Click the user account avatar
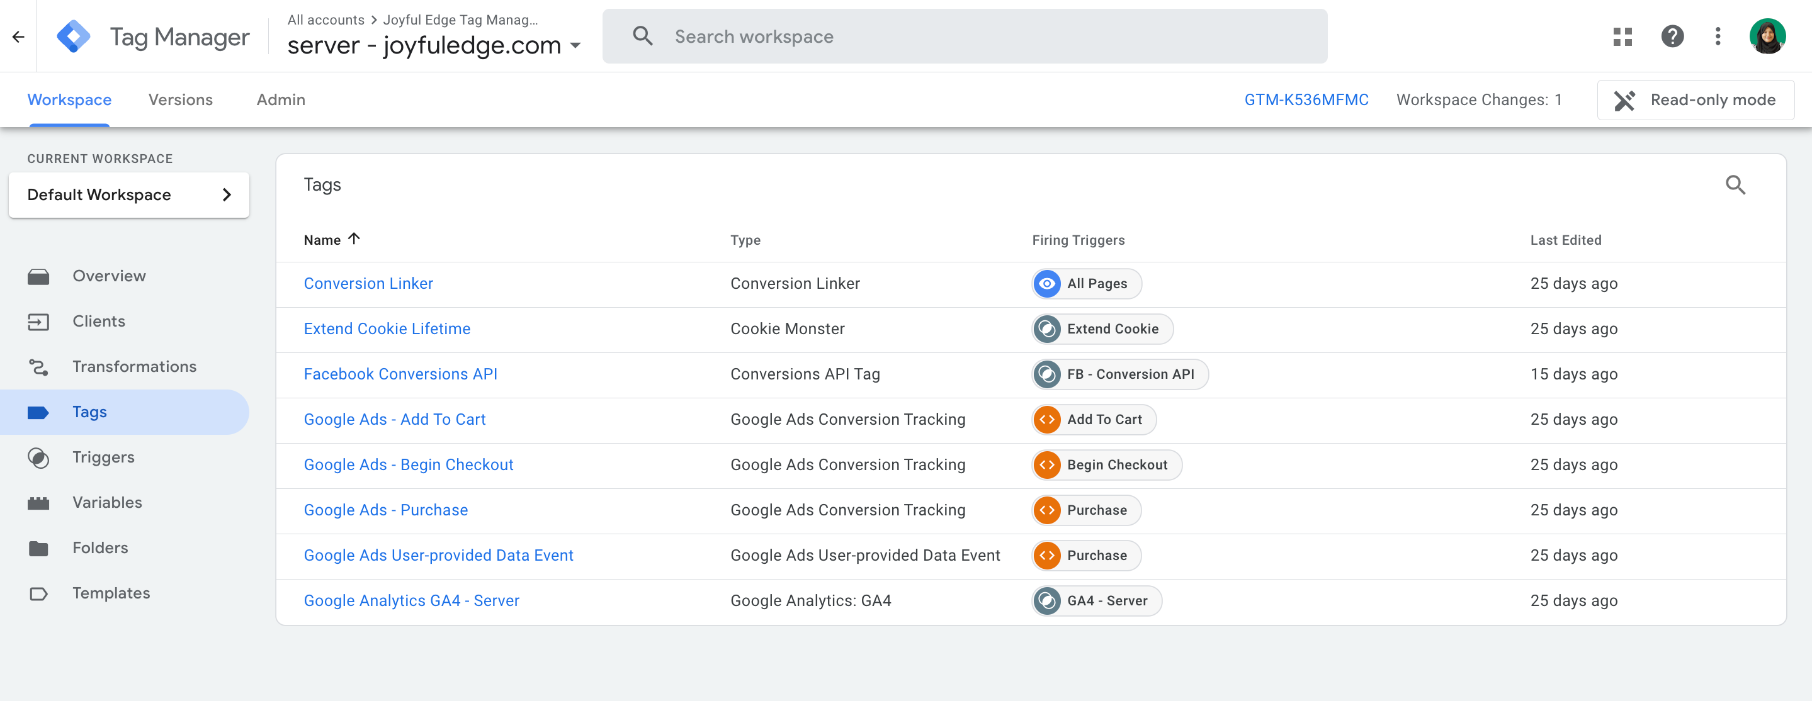This screenshot has width=1812, height=701. coord(1767,36)
